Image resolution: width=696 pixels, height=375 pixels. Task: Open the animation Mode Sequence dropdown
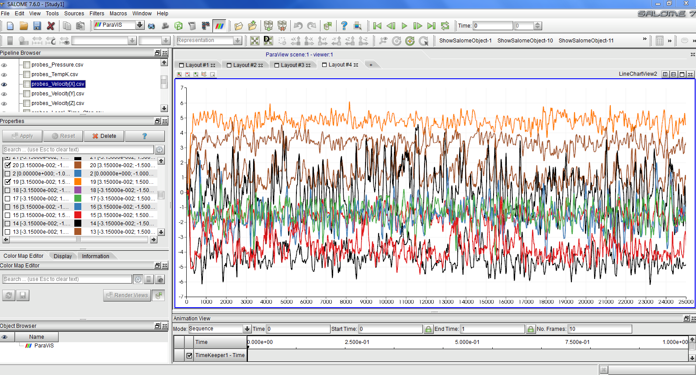point(247,329)
